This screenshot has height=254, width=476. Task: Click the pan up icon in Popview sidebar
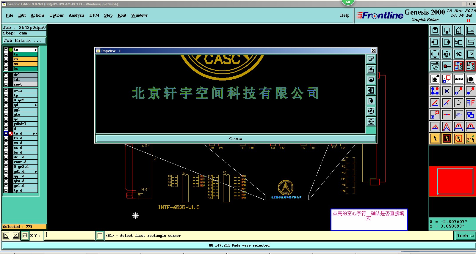[371, 70]
